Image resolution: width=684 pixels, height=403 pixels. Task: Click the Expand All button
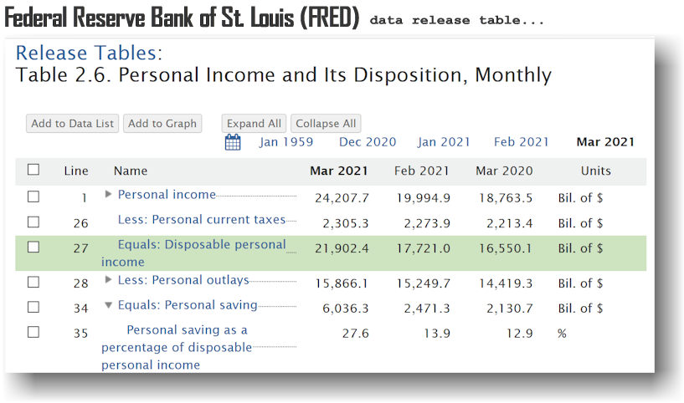254,123
